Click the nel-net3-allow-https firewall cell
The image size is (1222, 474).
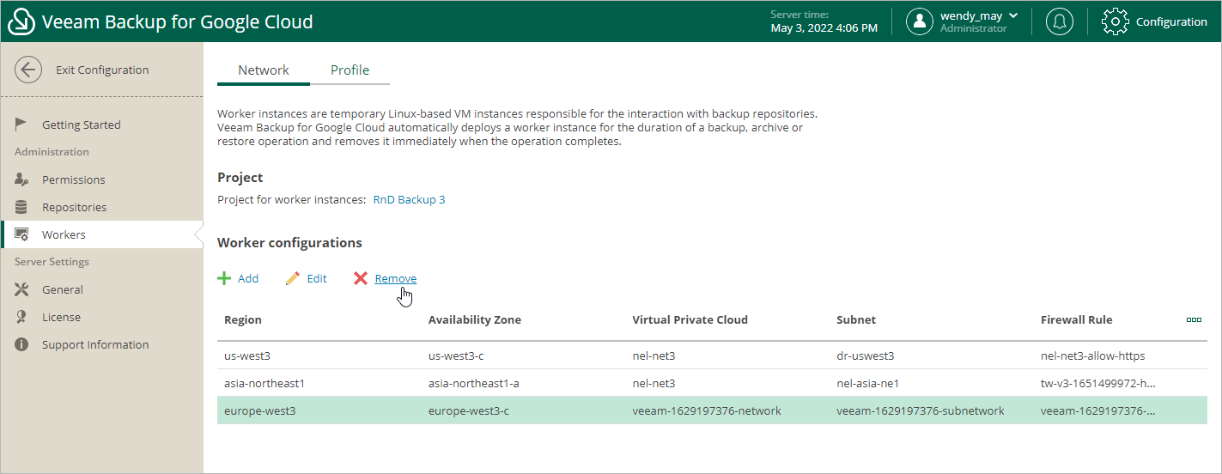tap(1093, 355)
